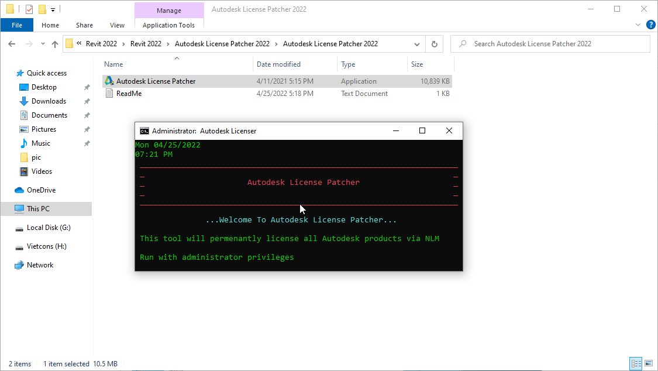This screenshot has height=371, width=658.
Task: Select the Autodesk License Patcher application file
Action: click(x=156, y=81)
